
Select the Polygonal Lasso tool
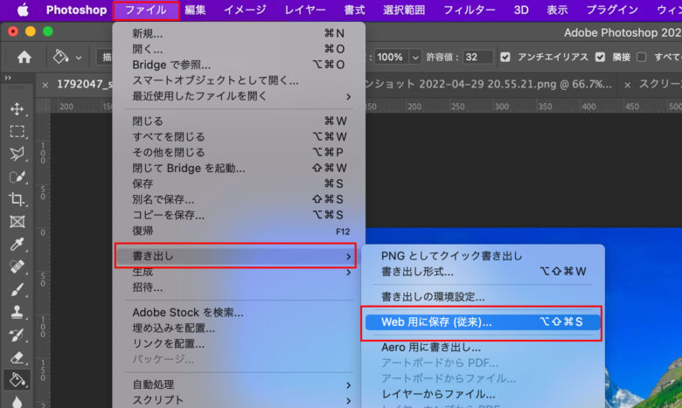tap(17, 155)
